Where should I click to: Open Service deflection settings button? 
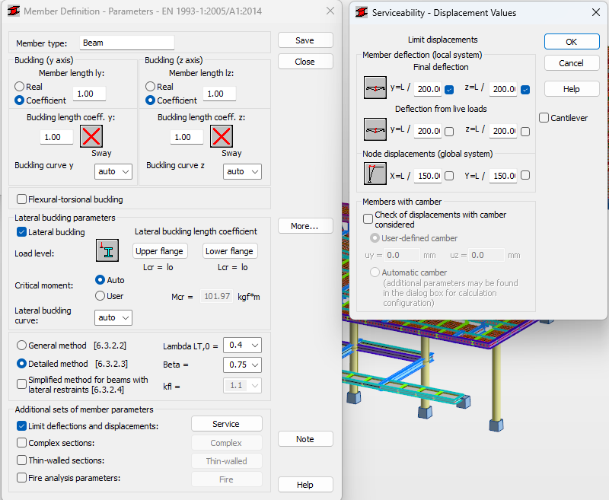[x=226, y=424]
